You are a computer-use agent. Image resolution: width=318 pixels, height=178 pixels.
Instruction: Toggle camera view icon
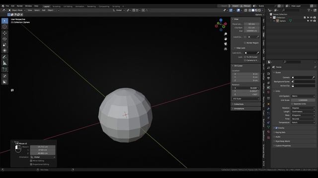pos(226,44)
